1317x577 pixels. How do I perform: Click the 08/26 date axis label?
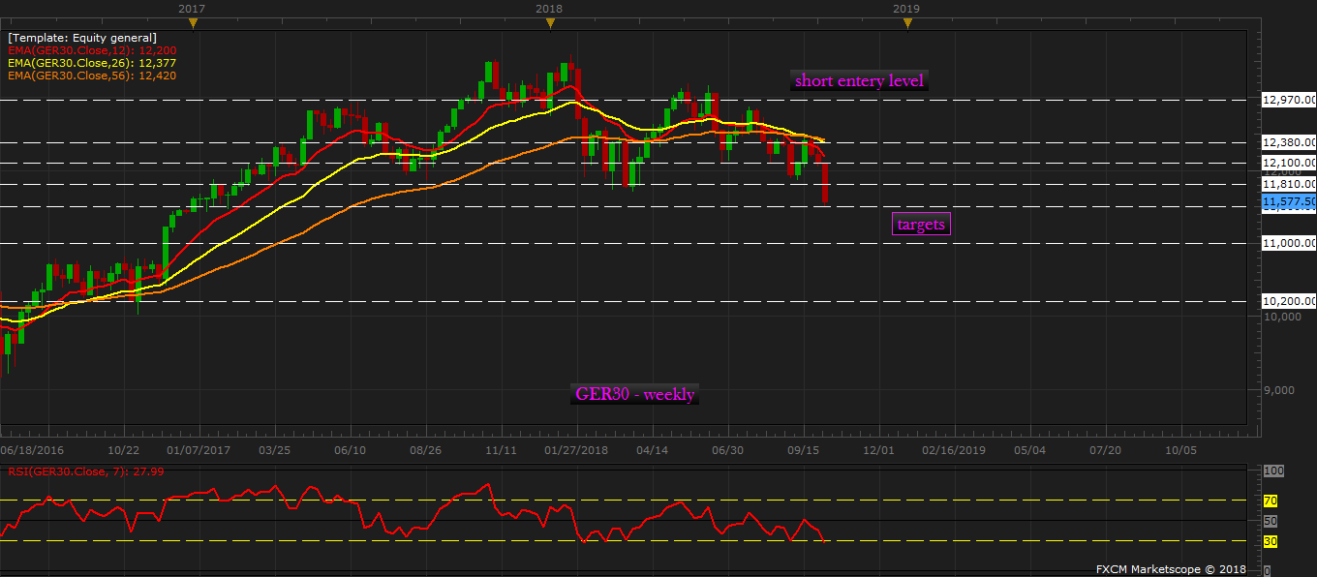click(425, 450)
